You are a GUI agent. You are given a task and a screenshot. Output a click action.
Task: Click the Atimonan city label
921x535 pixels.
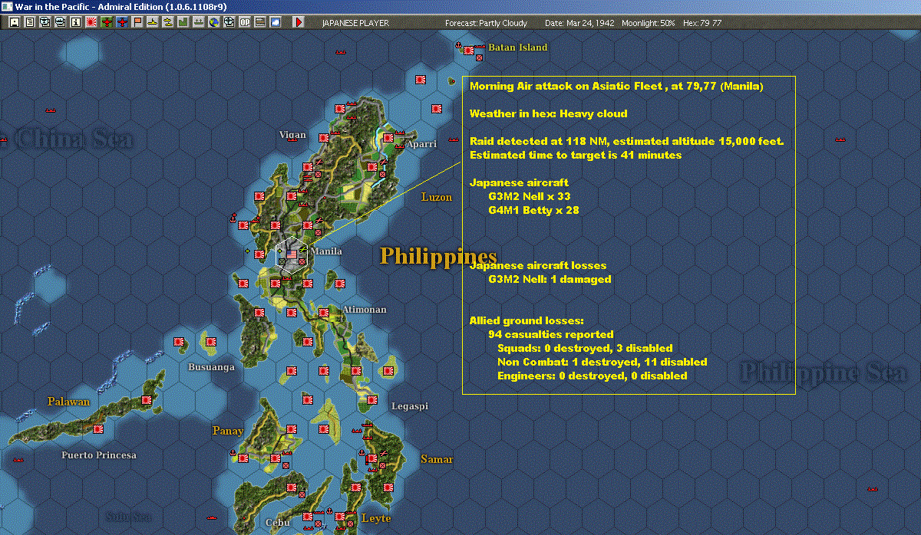(x=365, y=310)
